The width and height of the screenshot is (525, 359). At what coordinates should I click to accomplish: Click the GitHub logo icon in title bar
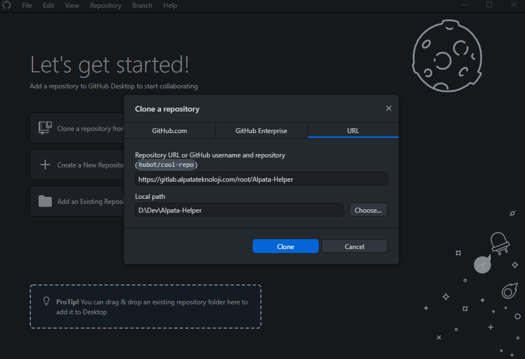pyautogui.click(x=7, y=5)
